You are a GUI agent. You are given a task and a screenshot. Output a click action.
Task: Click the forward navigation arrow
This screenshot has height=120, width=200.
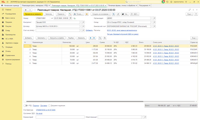click(30, 10)
